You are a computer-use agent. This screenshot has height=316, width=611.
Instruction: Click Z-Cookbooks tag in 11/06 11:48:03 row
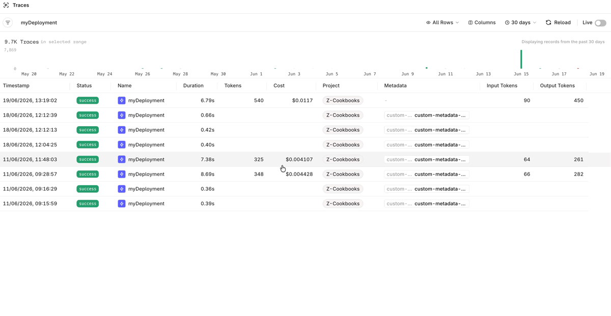click(x=343, y=160)
